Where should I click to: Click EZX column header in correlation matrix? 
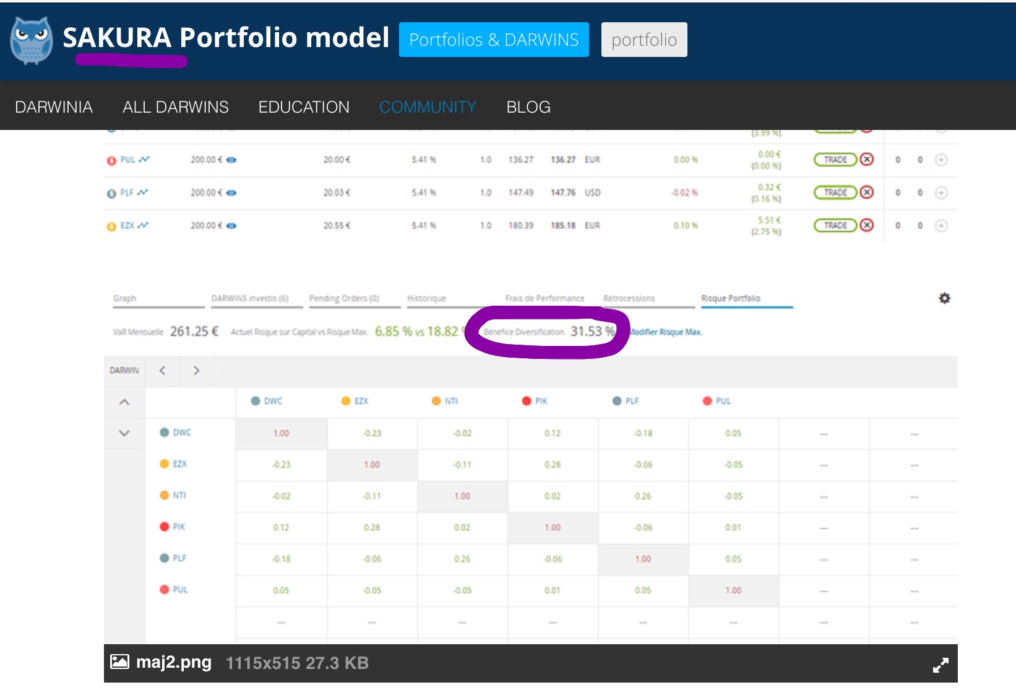coord(355,401)
